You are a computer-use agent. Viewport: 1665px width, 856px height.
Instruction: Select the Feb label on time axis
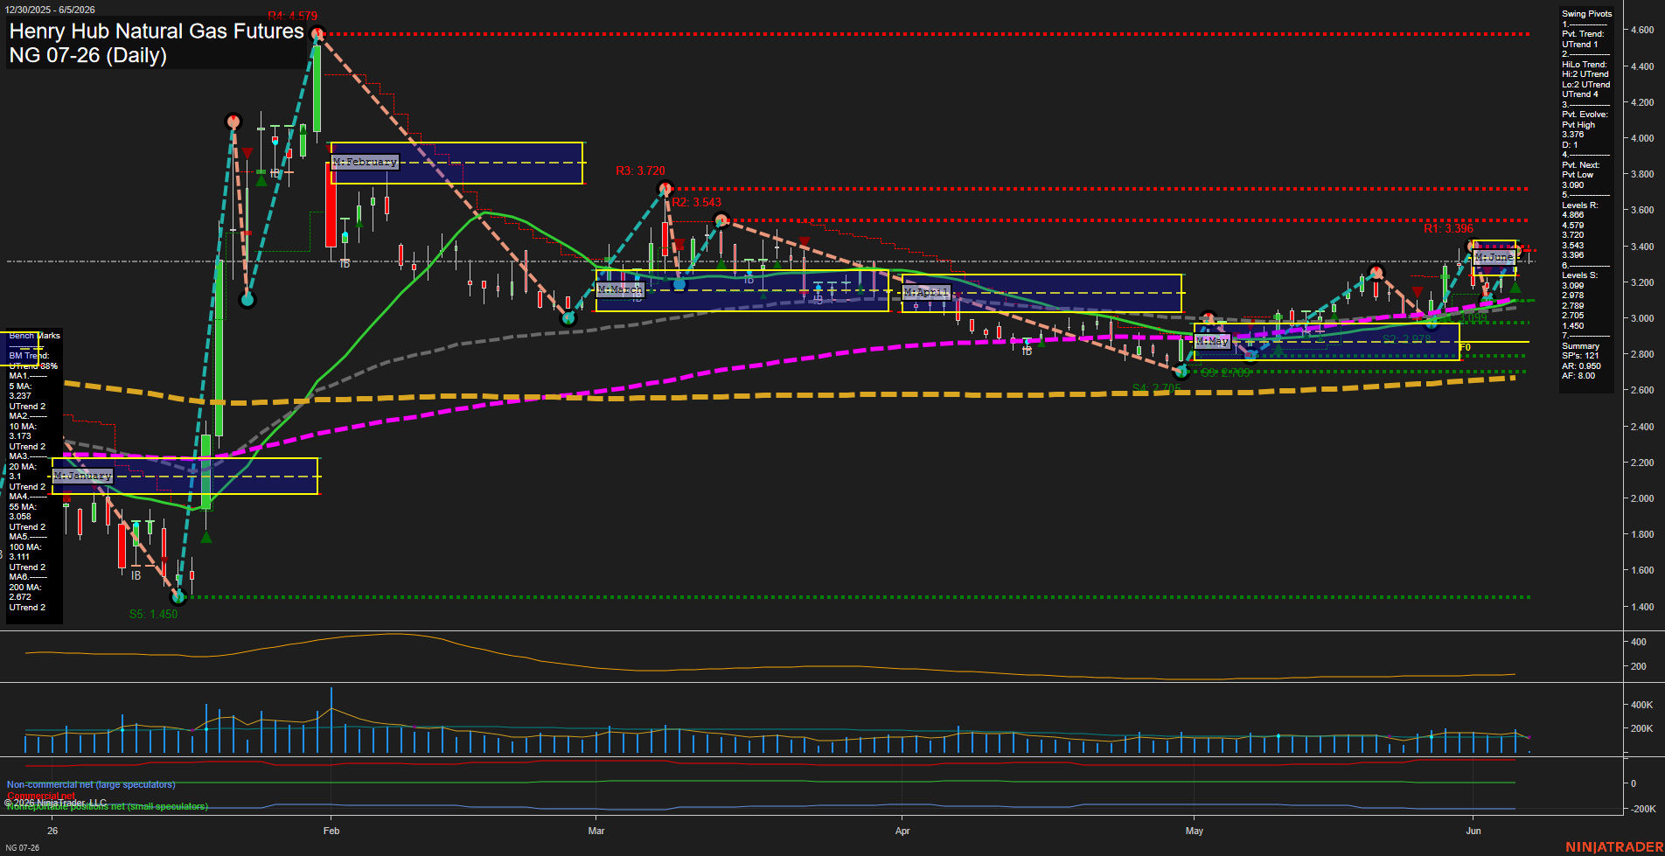tap(331, 831)
